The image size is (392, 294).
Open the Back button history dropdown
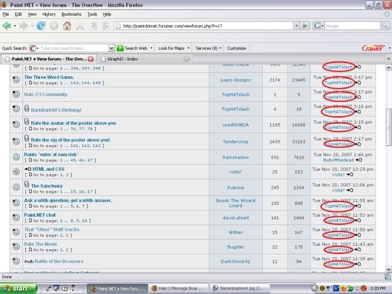(x=15, y=26)
